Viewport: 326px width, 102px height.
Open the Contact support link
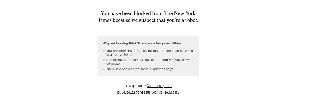(159, 86)
